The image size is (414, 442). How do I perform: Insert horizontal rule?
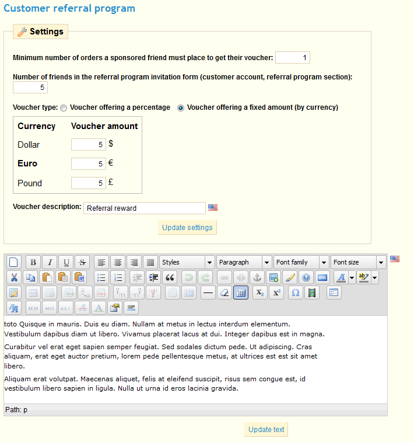pos(208,293)
